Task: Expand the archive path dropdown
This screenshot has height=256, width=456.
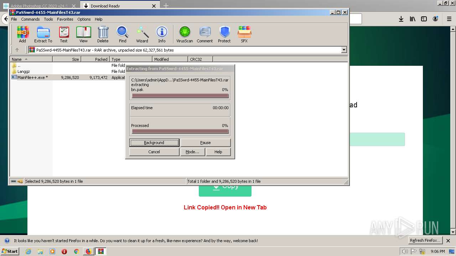Action: coord(344,50)
